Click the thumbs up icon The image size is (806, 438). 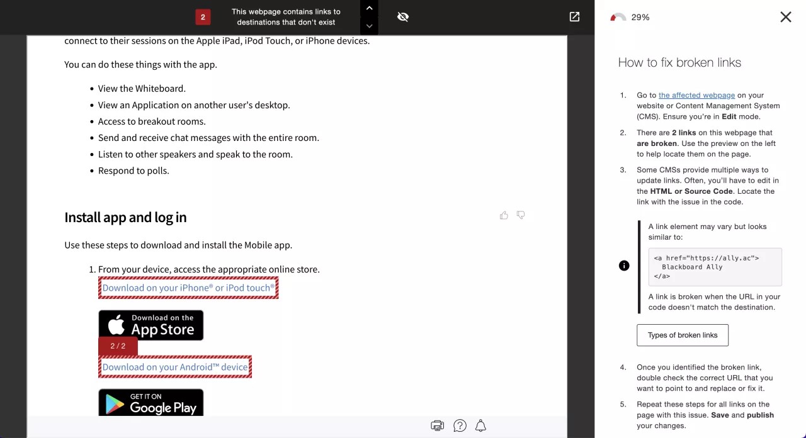(504, 215)
